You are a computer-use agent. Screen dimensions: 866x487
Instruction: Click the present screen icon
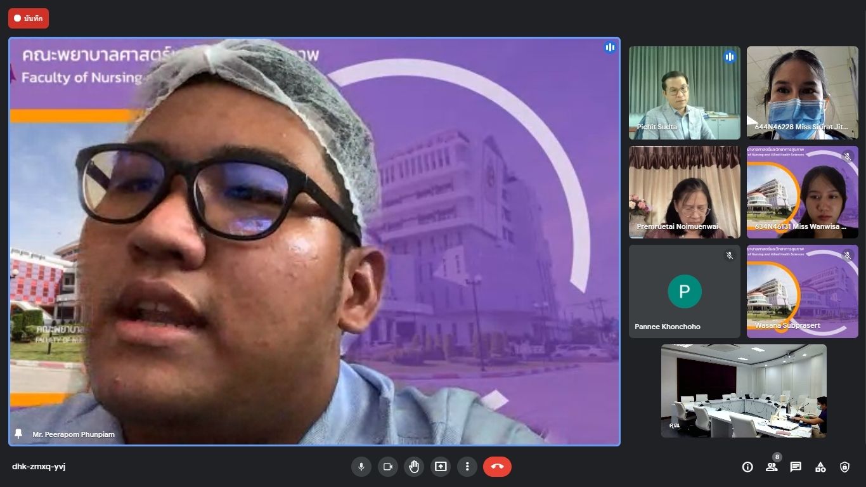tap(441, 467)
